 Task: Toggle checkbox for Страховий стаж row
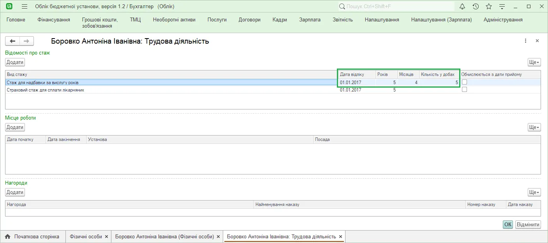[464, 90]
